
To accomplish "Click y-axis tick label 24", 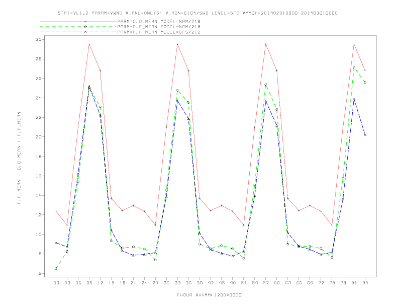I will pos(39,98).
